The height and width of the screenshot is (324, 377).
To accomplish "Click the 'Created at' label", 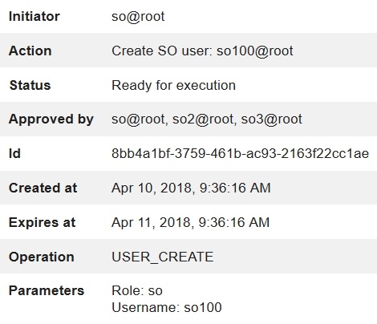I will tap(43, 188).
